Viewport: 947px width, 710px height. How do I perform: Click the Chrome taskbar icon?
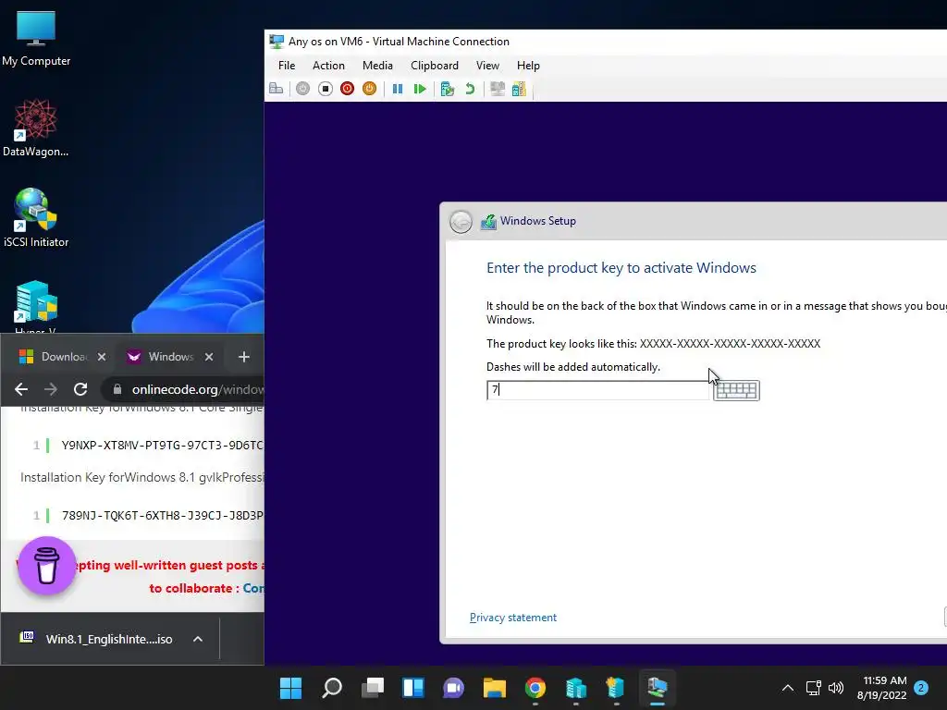coord(535,688)
